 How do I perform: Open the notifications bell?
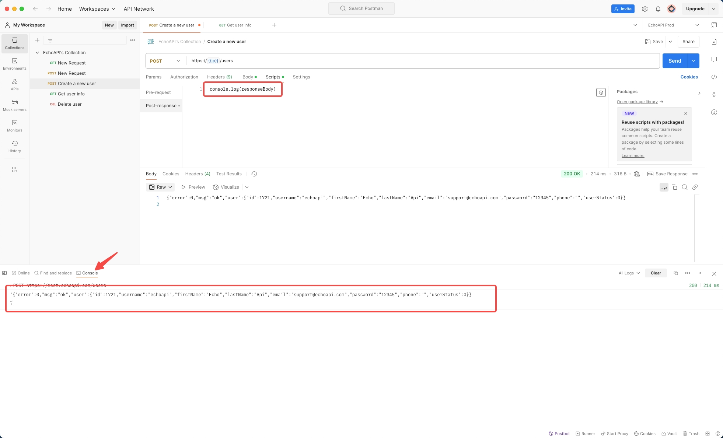pyautogui.click(x=658, y=9)
